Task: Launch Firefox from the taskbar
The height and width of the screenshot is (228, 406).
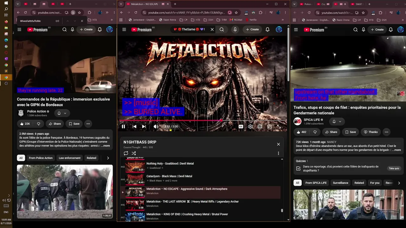Action: coord(6,22)
